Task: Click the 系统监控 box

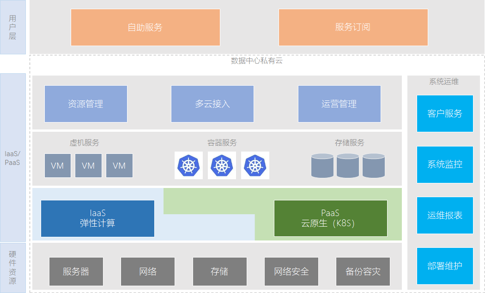Action: click(445, 164)
